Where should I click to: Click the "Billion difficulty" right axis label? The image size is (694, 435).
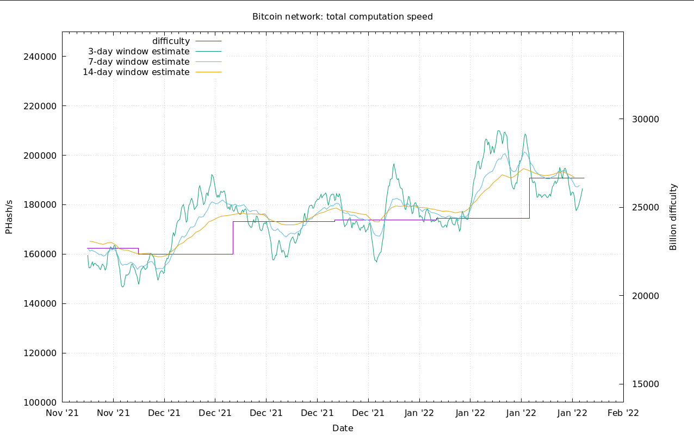[x=673, y=217]
